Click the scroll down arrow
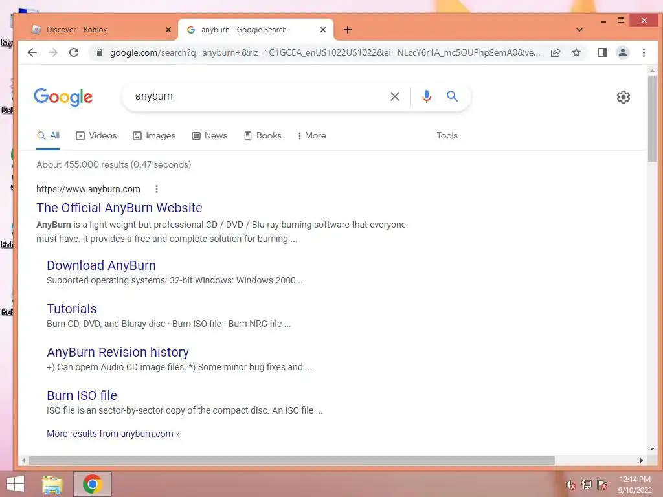This screenshot has height=497, width=663. pyautogui.click(x=652, y=449)
